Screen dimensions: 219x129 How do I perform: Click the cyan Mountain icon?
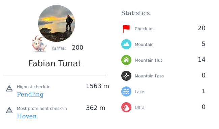coord(126,44)
